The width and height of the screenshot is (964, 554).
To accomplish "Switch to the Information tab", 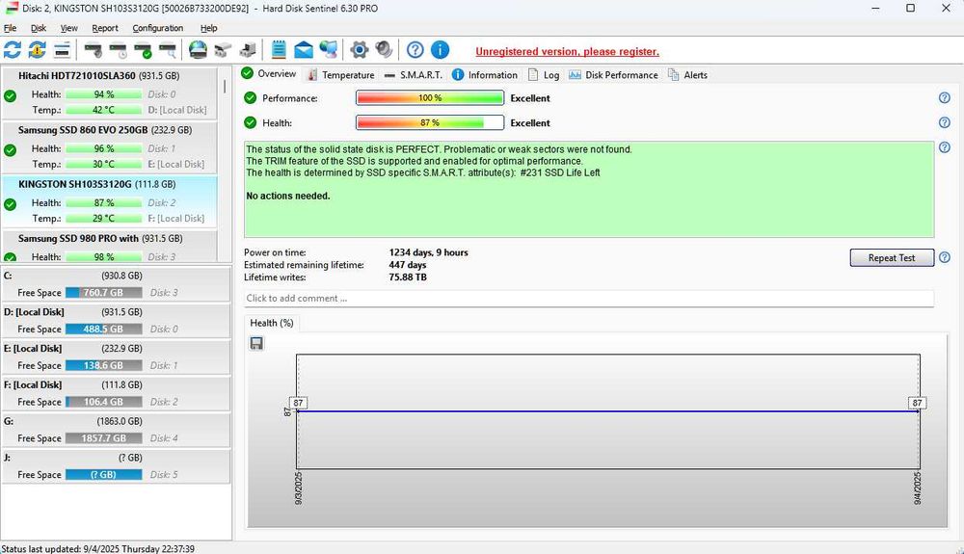I will (x=485, y=74).
